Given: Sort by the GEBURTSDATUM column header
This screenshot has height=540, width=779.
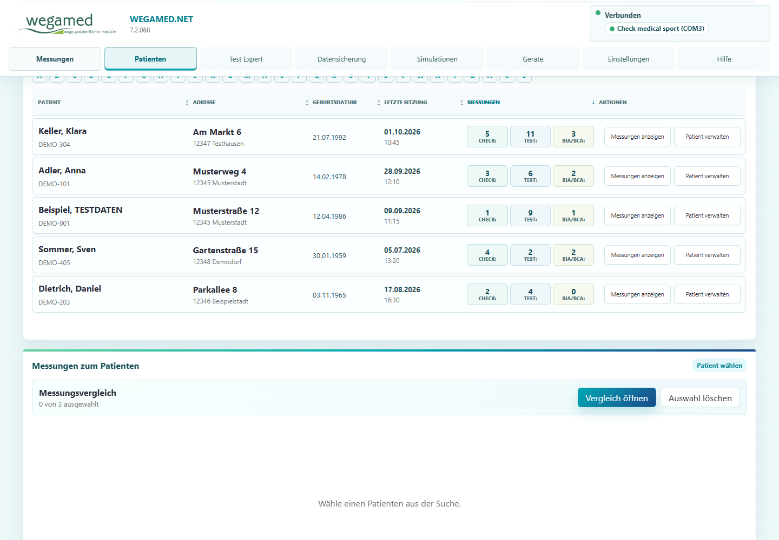Looking at the screenshot, I should coord(334,103).
